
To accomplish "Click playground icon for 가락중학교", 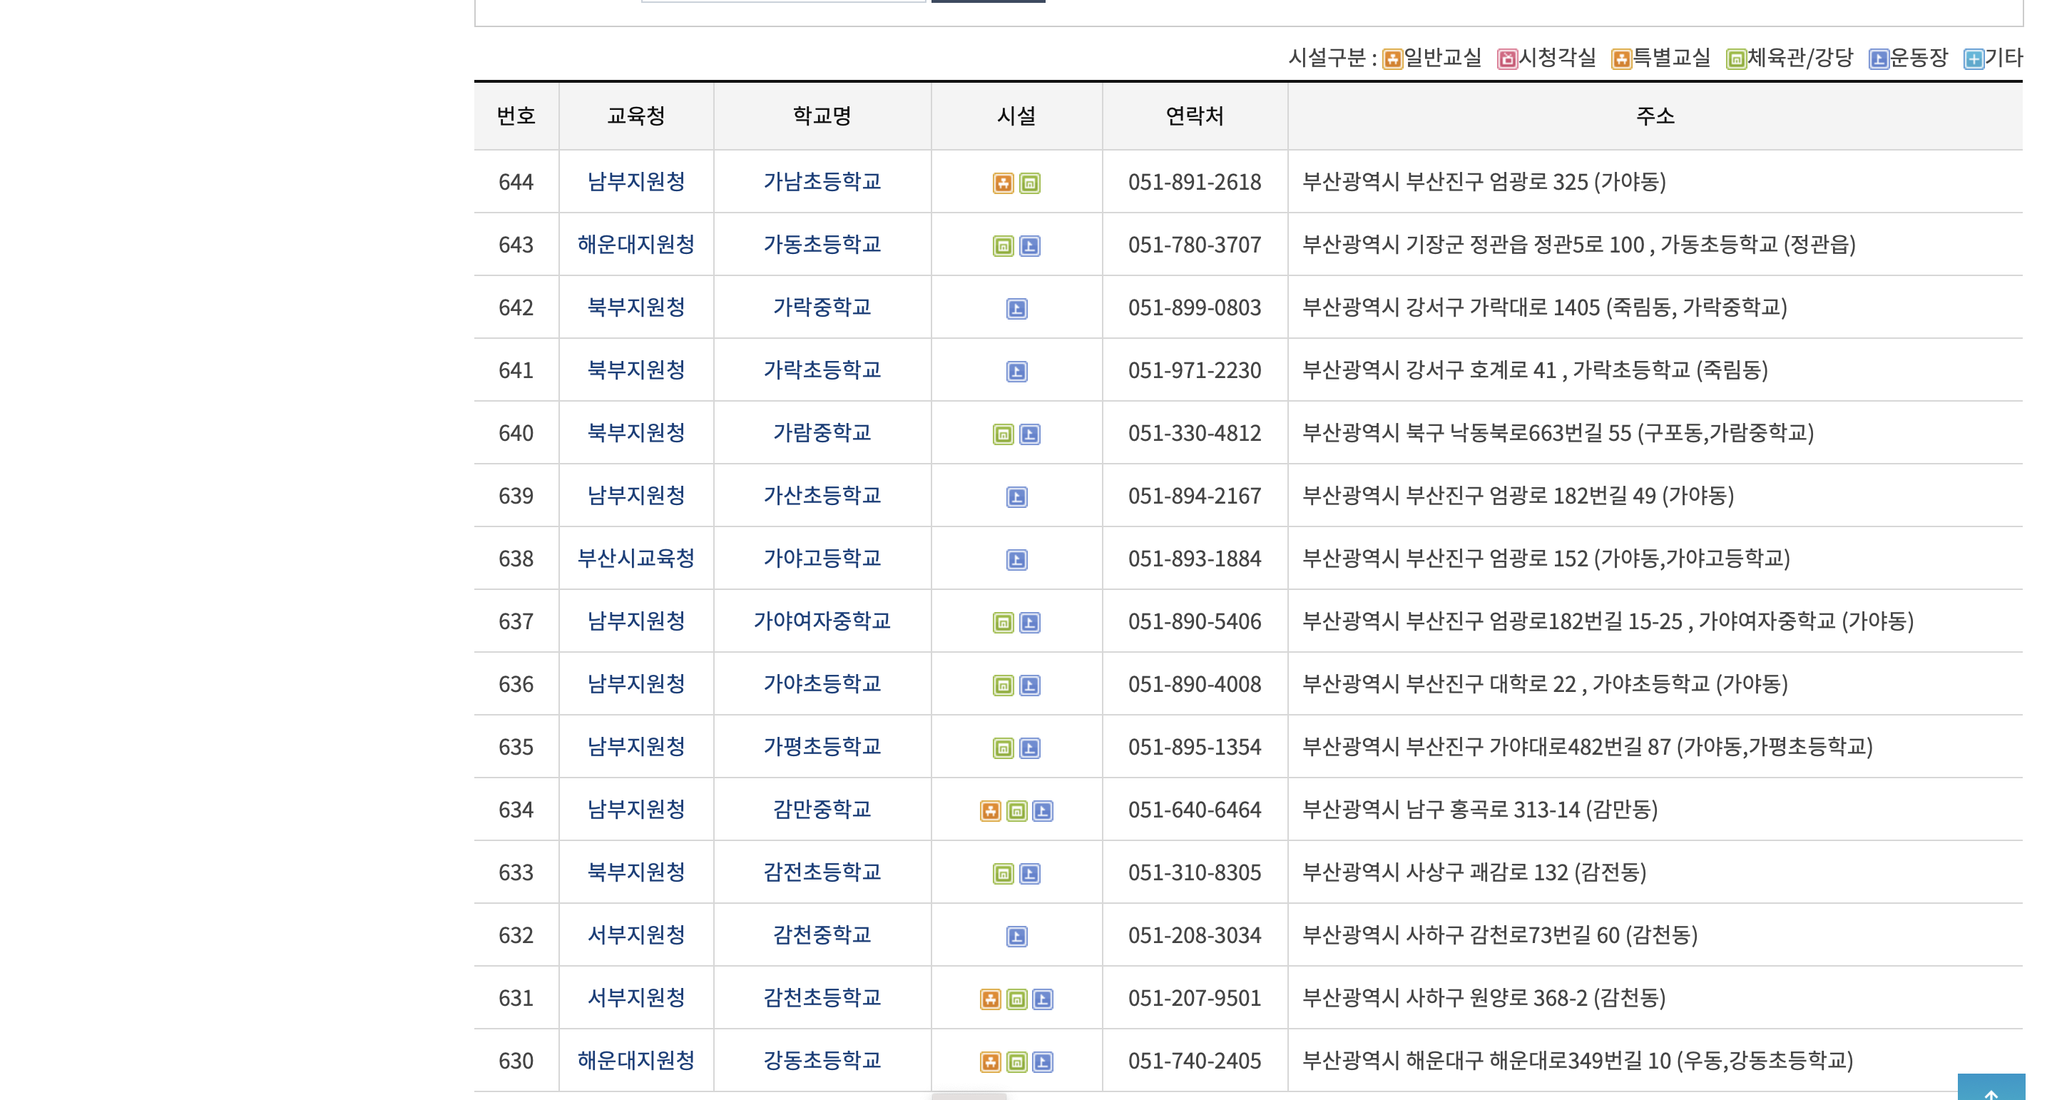I will pos(1016,309).
